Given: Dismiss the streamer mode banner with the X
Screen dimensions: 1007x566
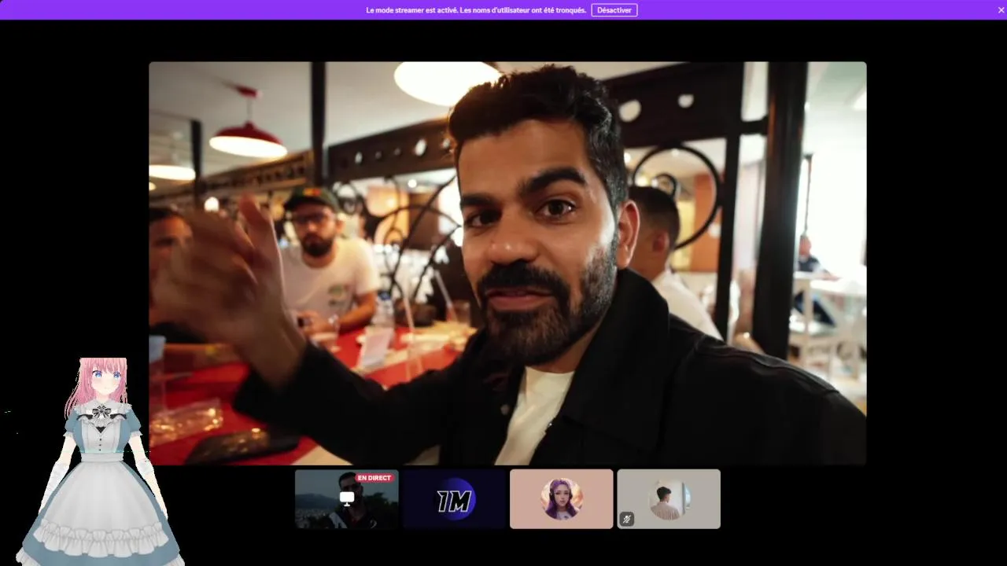Looking at the screenshot, I should click(x=1001, y=10).
